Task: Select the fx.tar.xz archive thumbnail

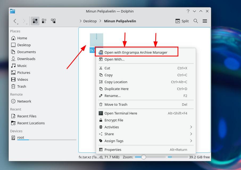Action: [x=96, y=40]
